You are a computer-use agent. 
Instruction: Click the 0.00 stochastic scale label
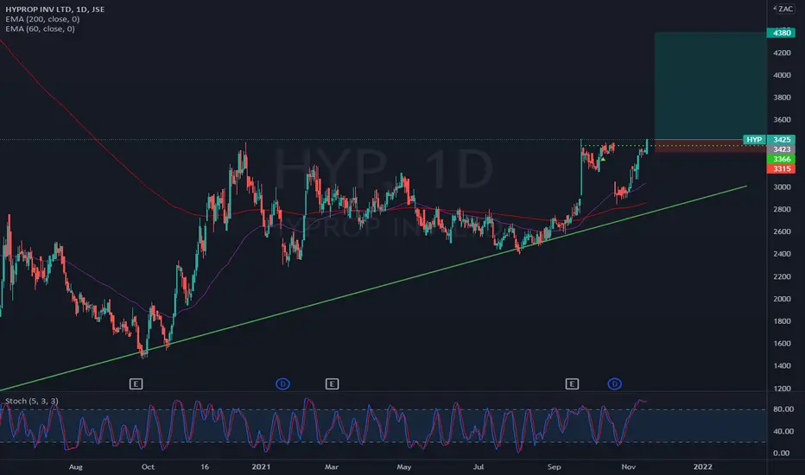[x=782, y=453]
